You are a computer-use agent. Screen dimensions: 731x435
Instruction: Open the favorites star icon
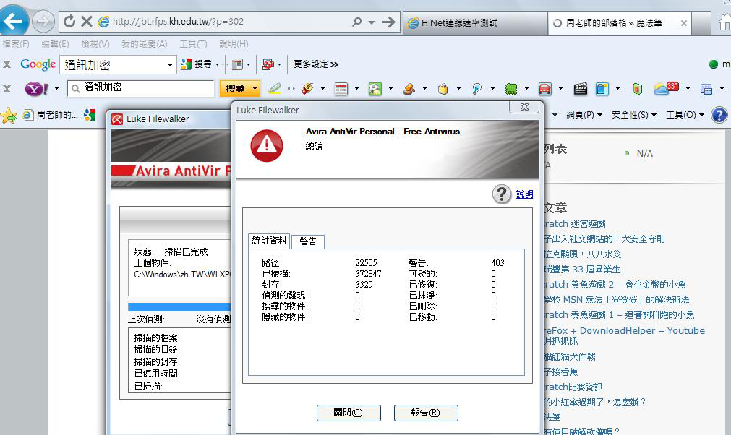tap(9, 115)
